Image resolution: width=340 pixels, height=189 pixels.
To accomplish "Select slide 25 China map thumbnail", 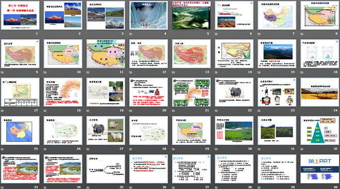I will pyautogui.click(x=20, y=130).
